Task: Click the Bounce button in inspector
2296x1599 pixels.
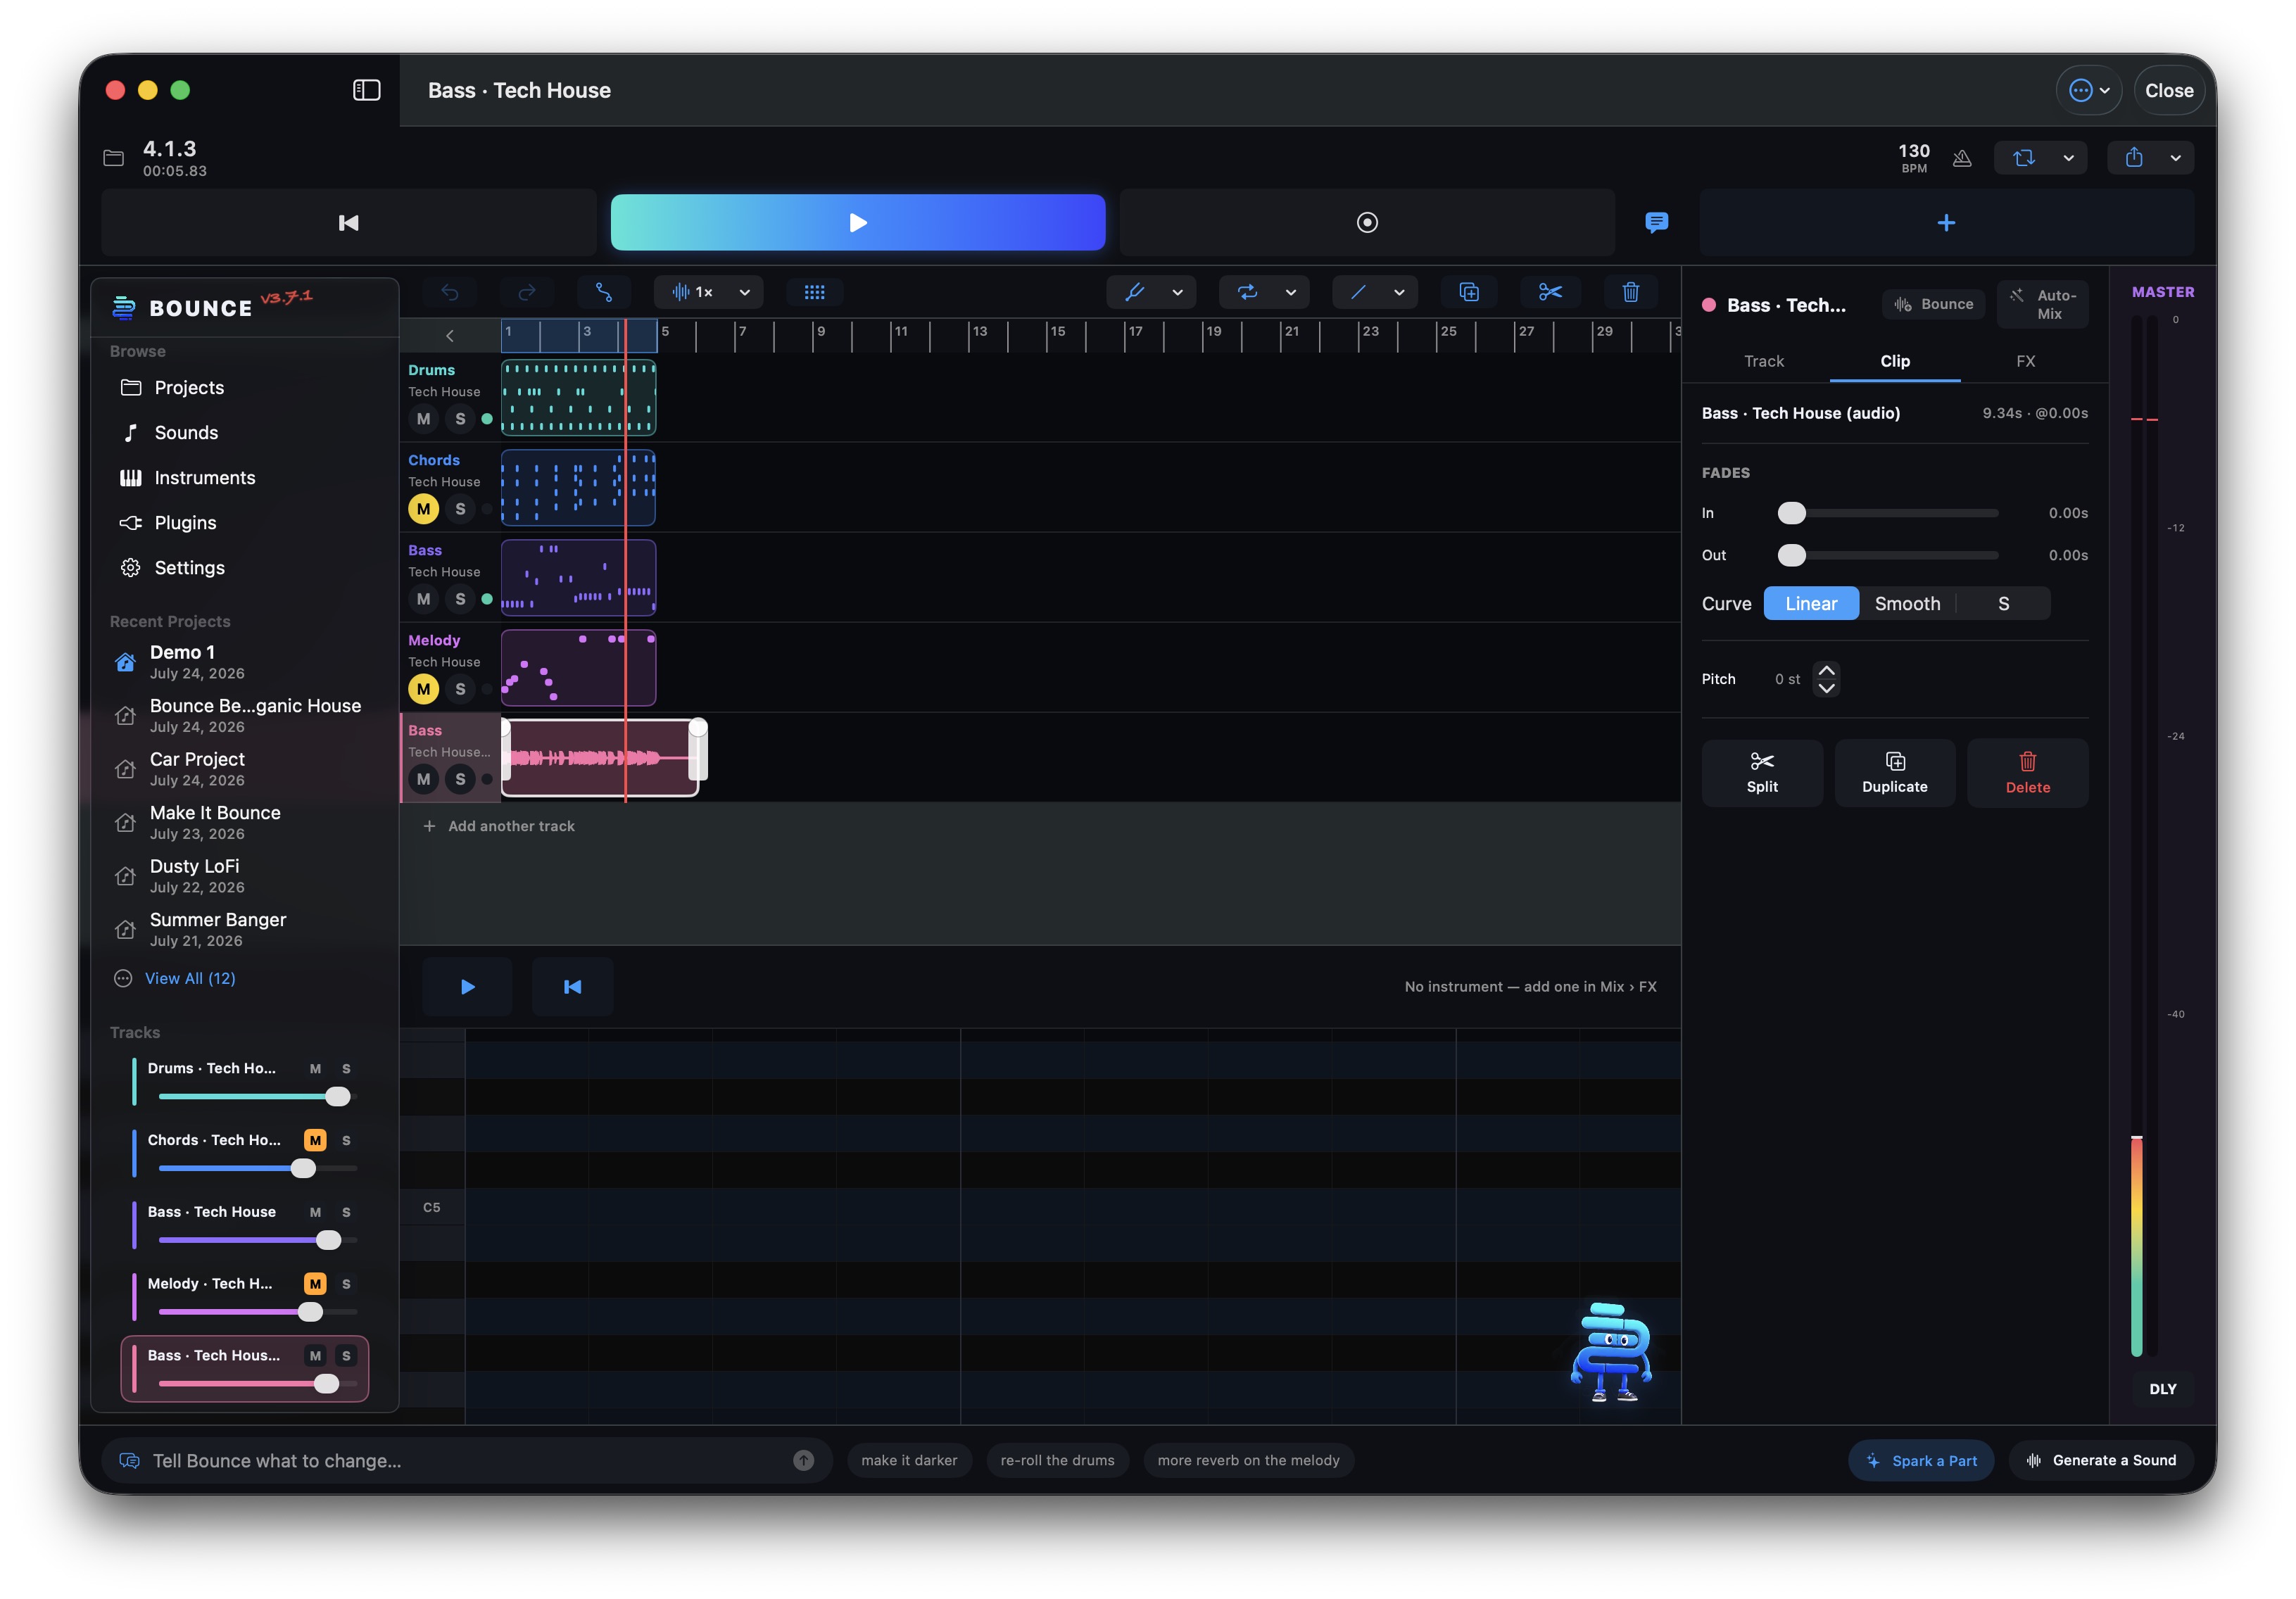Action: (x=1934, y=304)
